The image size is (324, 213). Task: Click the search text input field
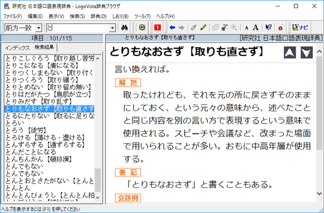[78, 28]
